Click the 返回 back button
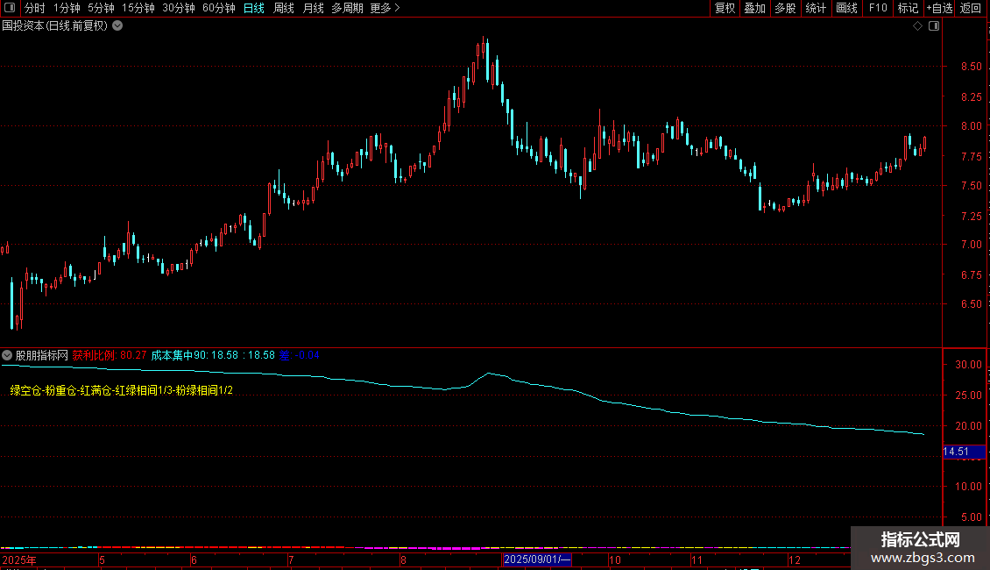 [971, 8]
